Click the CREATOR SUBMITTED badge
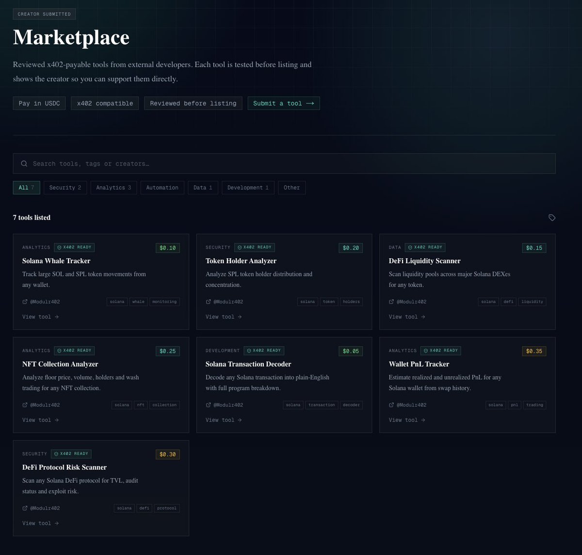 (x=44, y=14)
